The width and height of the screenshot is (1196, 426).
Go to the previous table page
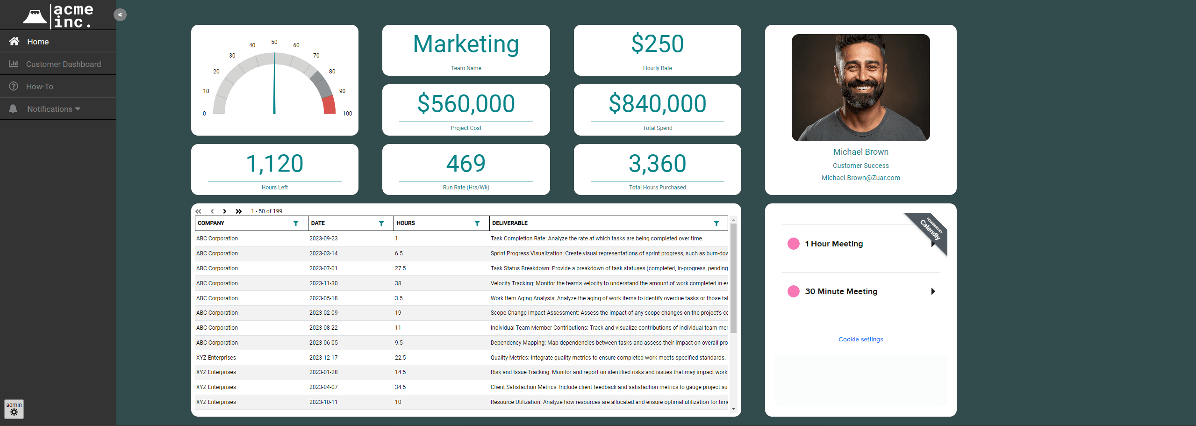pyautogui.click(x=212, y=211)
